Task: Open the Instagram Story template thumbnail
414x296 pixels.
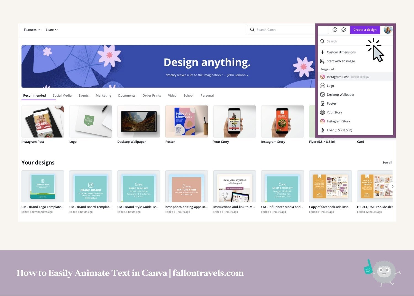Action: 282,121
